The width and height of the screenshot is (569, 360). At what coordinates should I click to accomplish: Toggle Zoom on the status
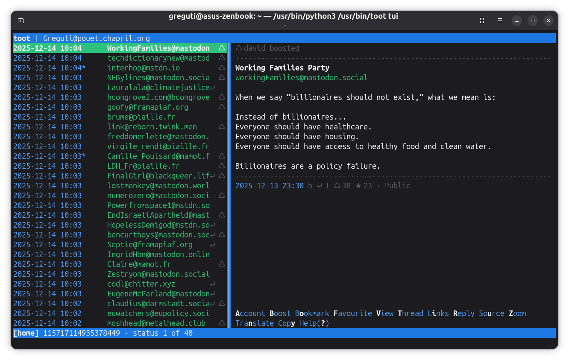click(517, 313)
